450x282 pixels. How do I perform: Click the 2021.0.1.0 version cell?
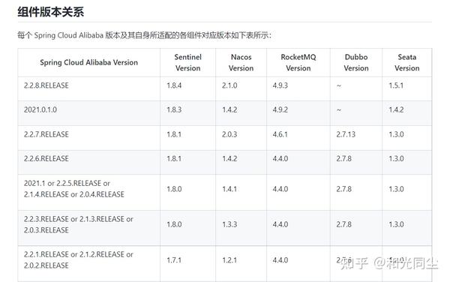(40, 109)
